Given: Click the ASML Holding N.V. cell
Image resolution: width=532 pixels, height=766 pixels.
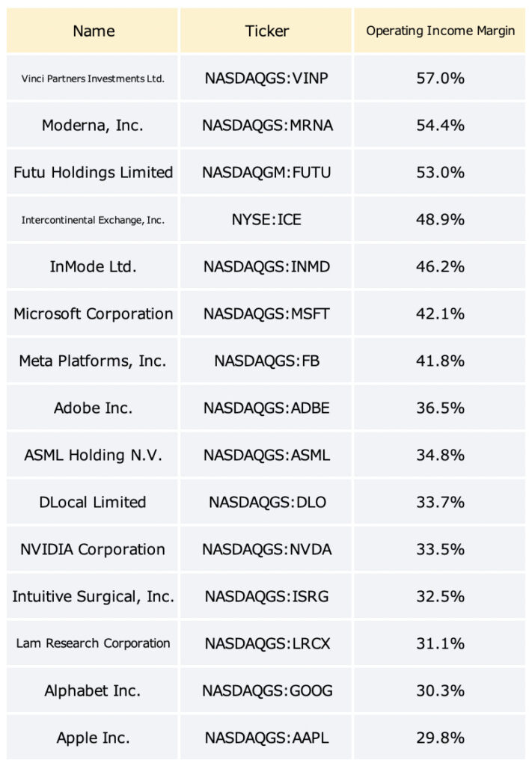Looking at the screenshot, I should [x=92, y=456].
